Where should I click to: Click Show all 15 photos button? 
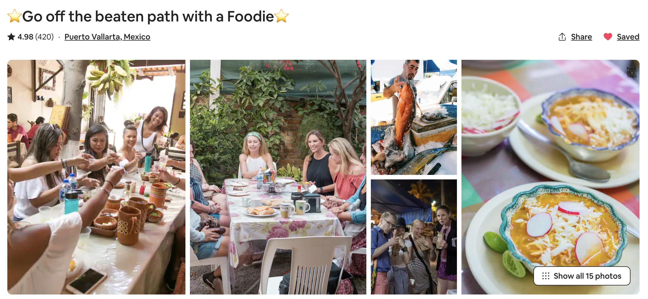point(582,276)
